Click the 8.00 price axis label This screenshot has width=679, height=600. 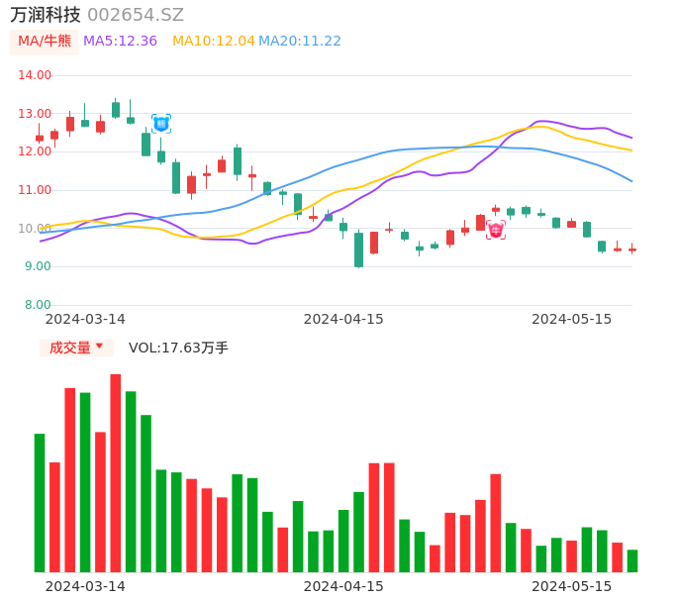[38, 305]
